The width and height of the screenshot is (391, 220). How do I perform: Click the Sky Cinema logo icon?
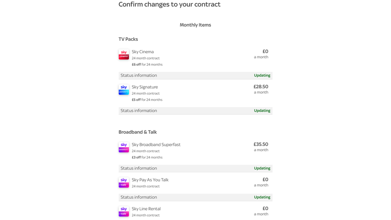click(x=124, y=54)
